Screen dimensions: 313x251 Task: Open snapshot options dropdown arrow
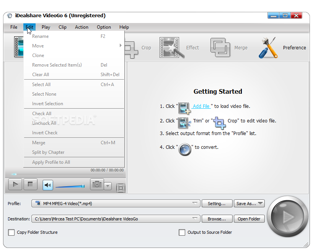[x=108, y=186]
